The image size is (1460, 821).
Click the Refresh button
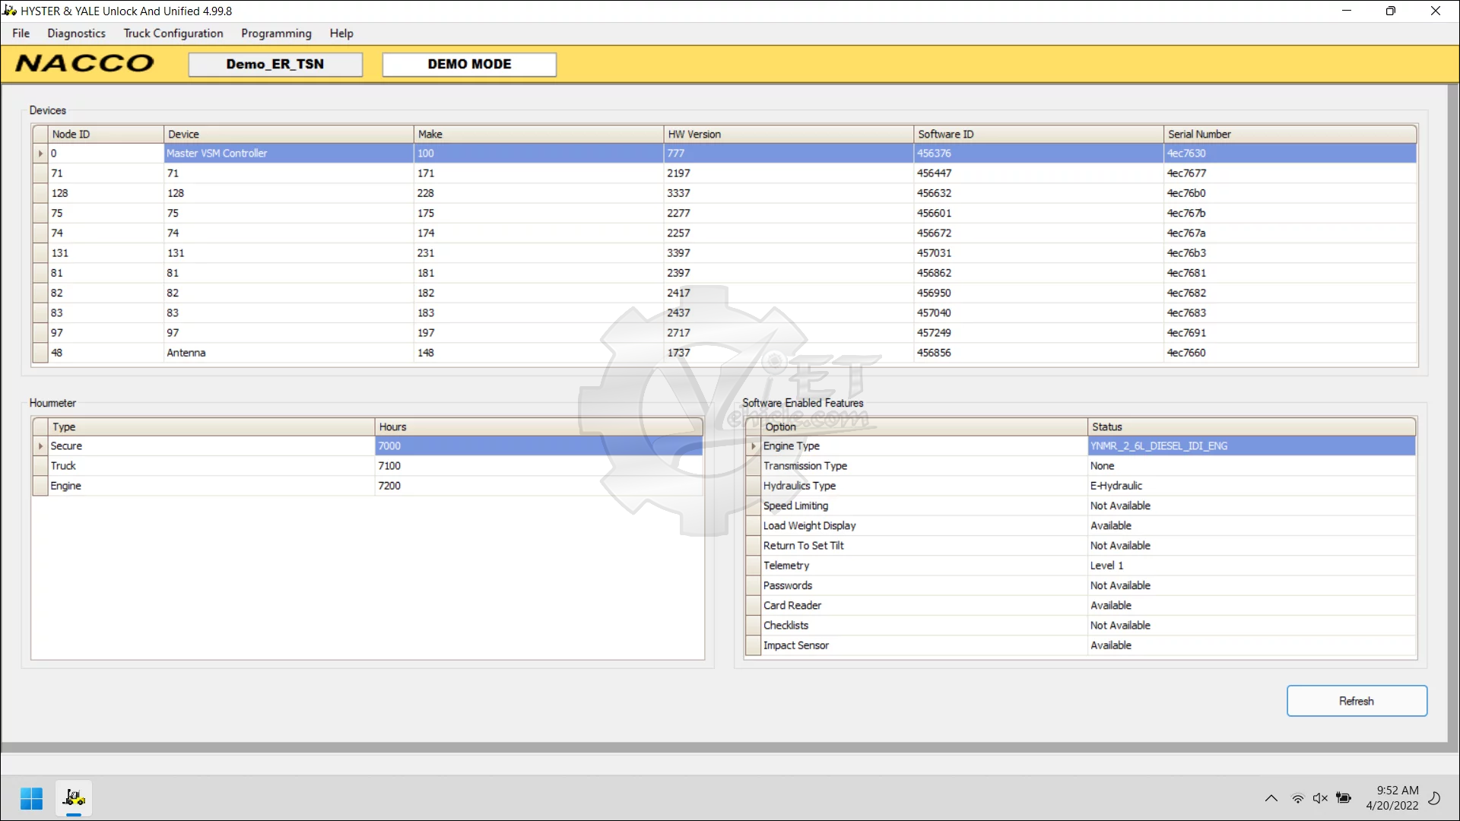point(1357,701)
